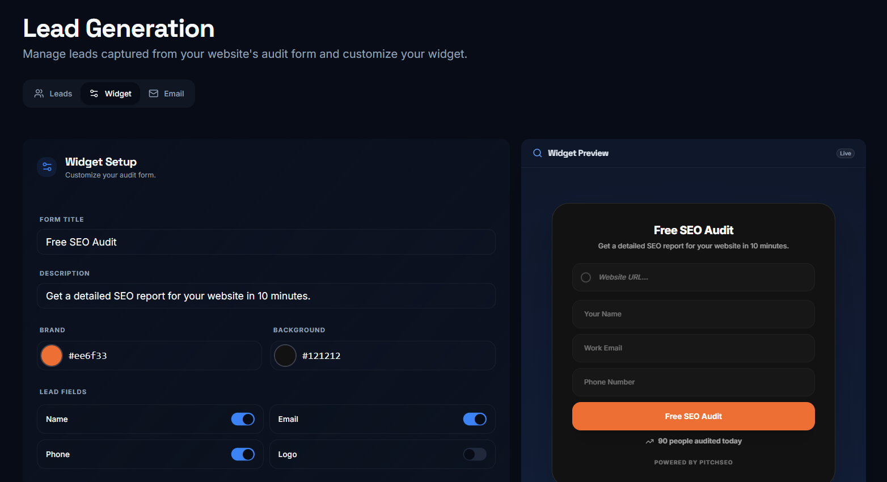Screen dimensions: 887x482
Task: Open the Email tab
Action: click(166, 94)
